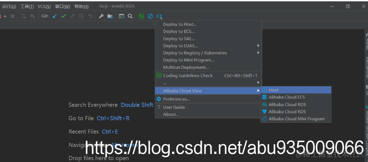Click the grey stop square icon

coord(13,16)
